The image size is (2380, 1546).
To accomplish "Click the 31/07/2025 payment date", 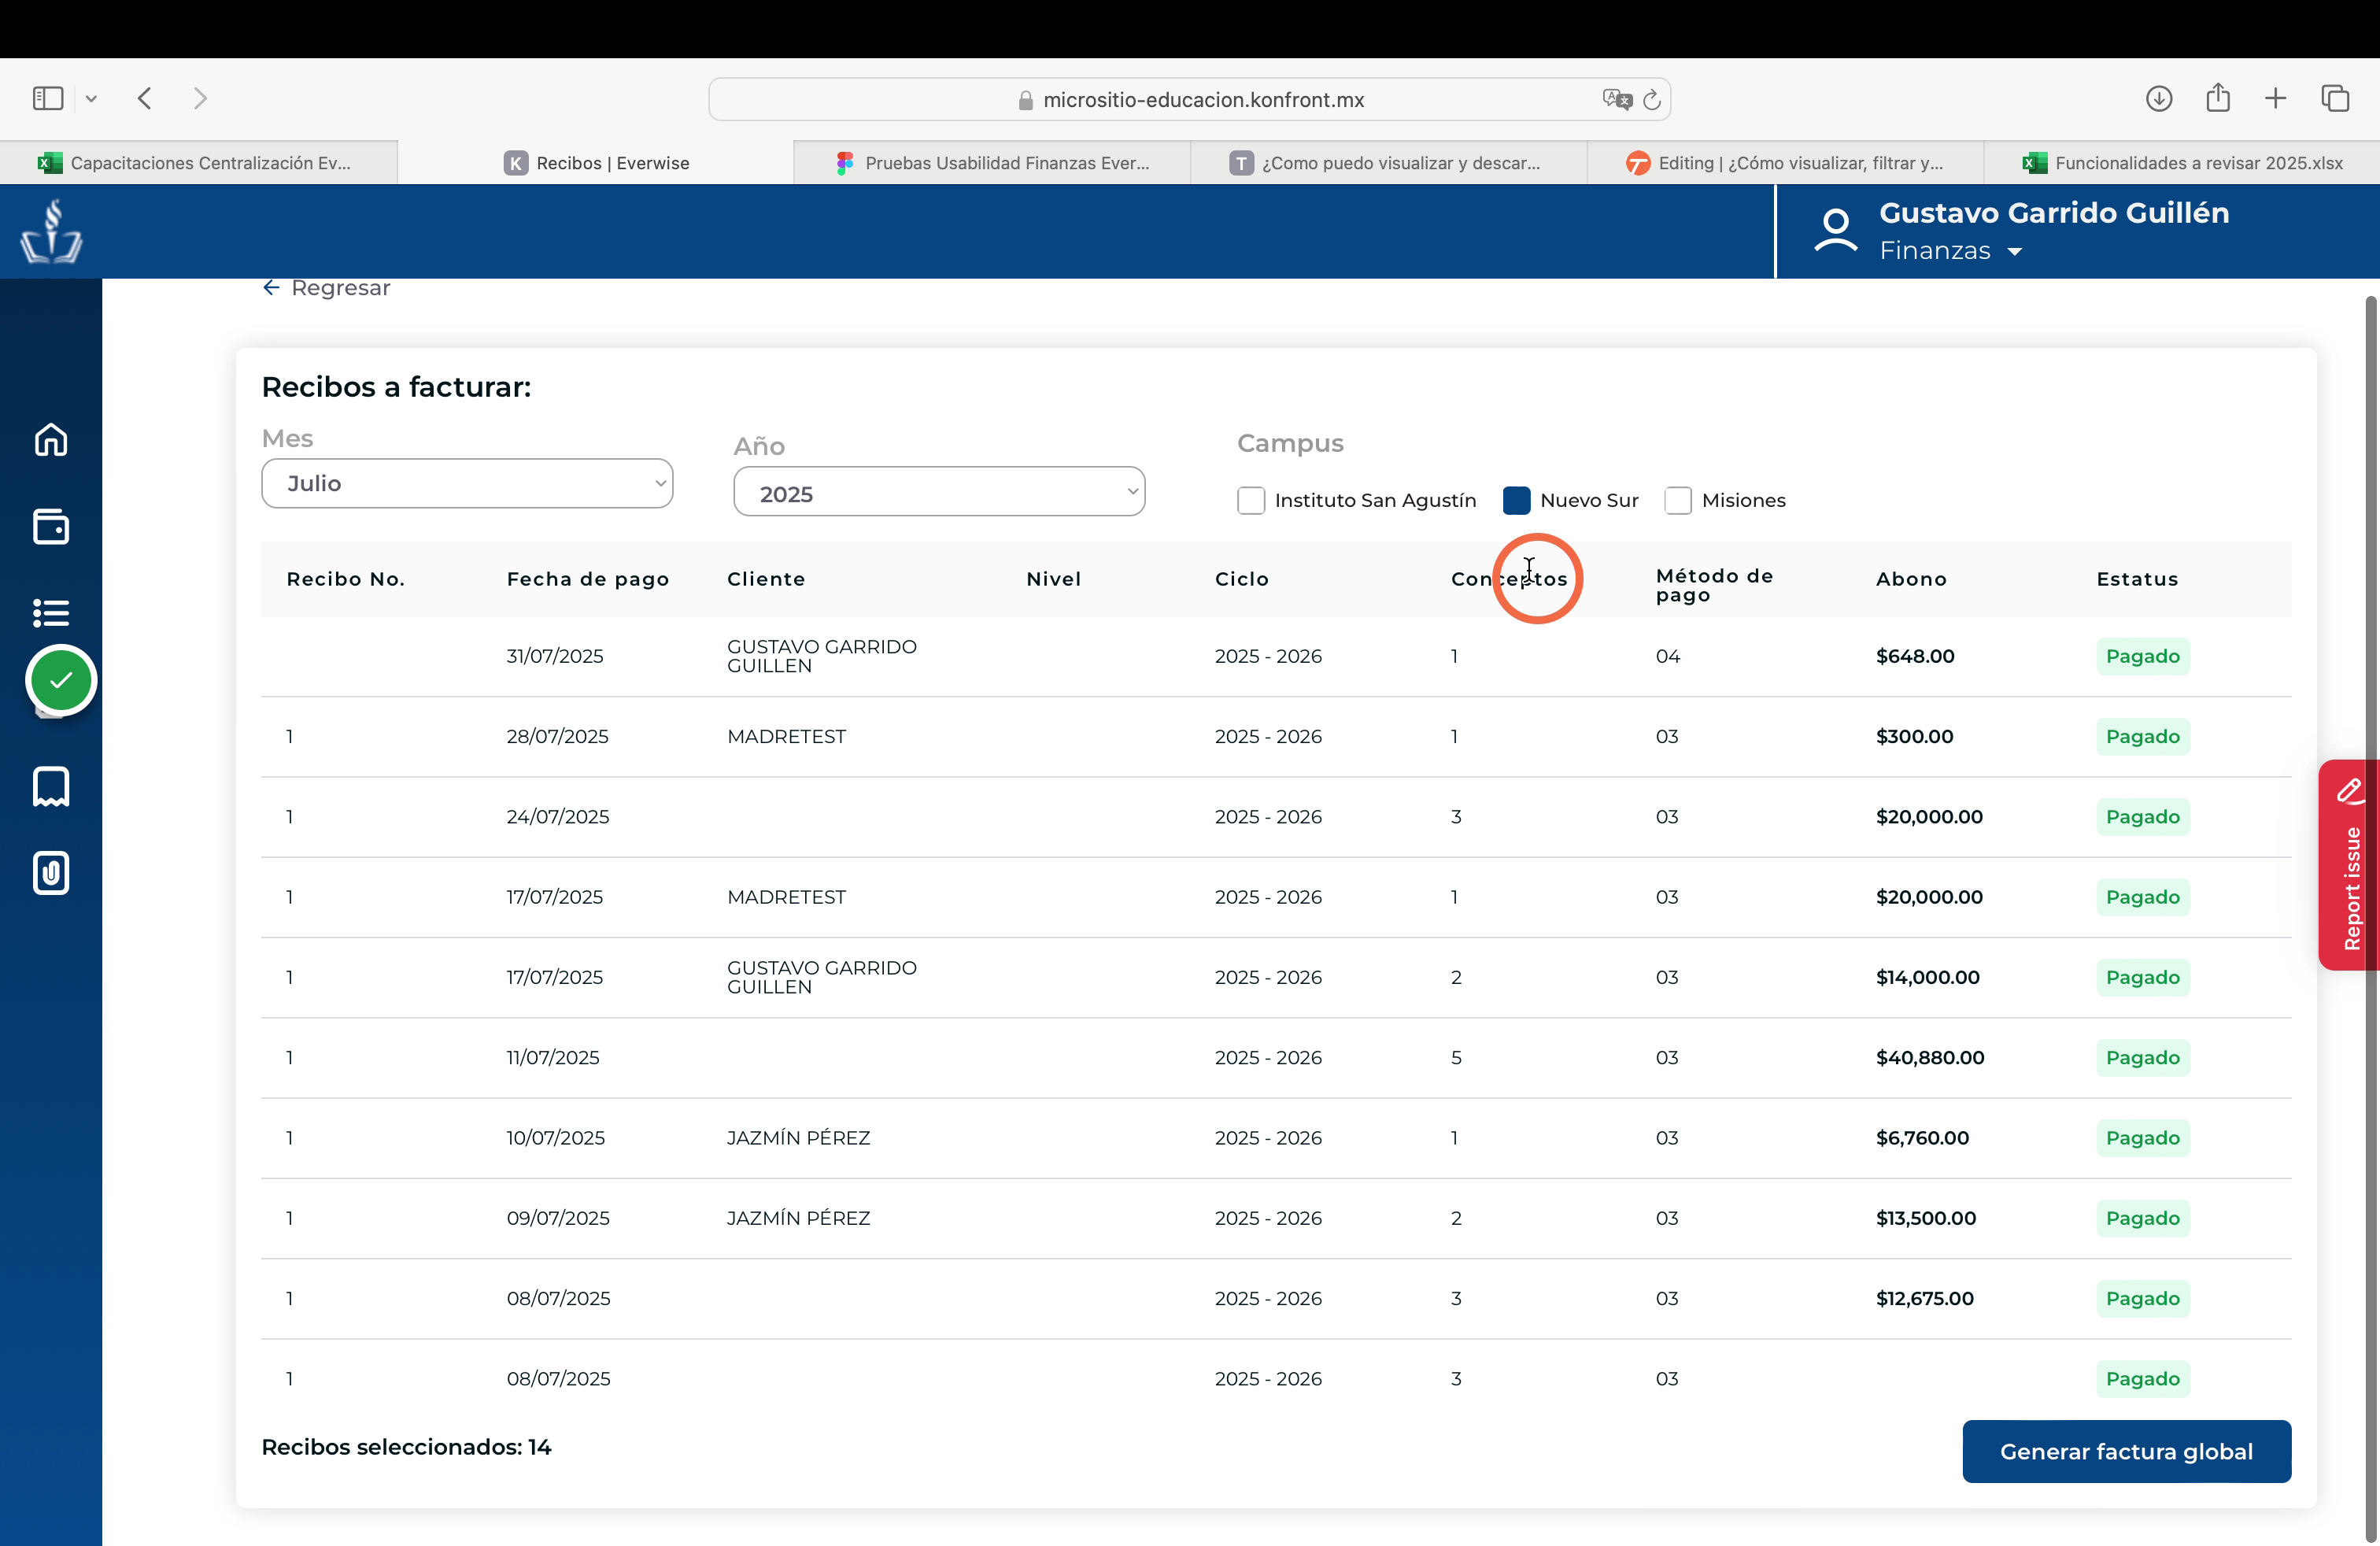I will (555, 656).
